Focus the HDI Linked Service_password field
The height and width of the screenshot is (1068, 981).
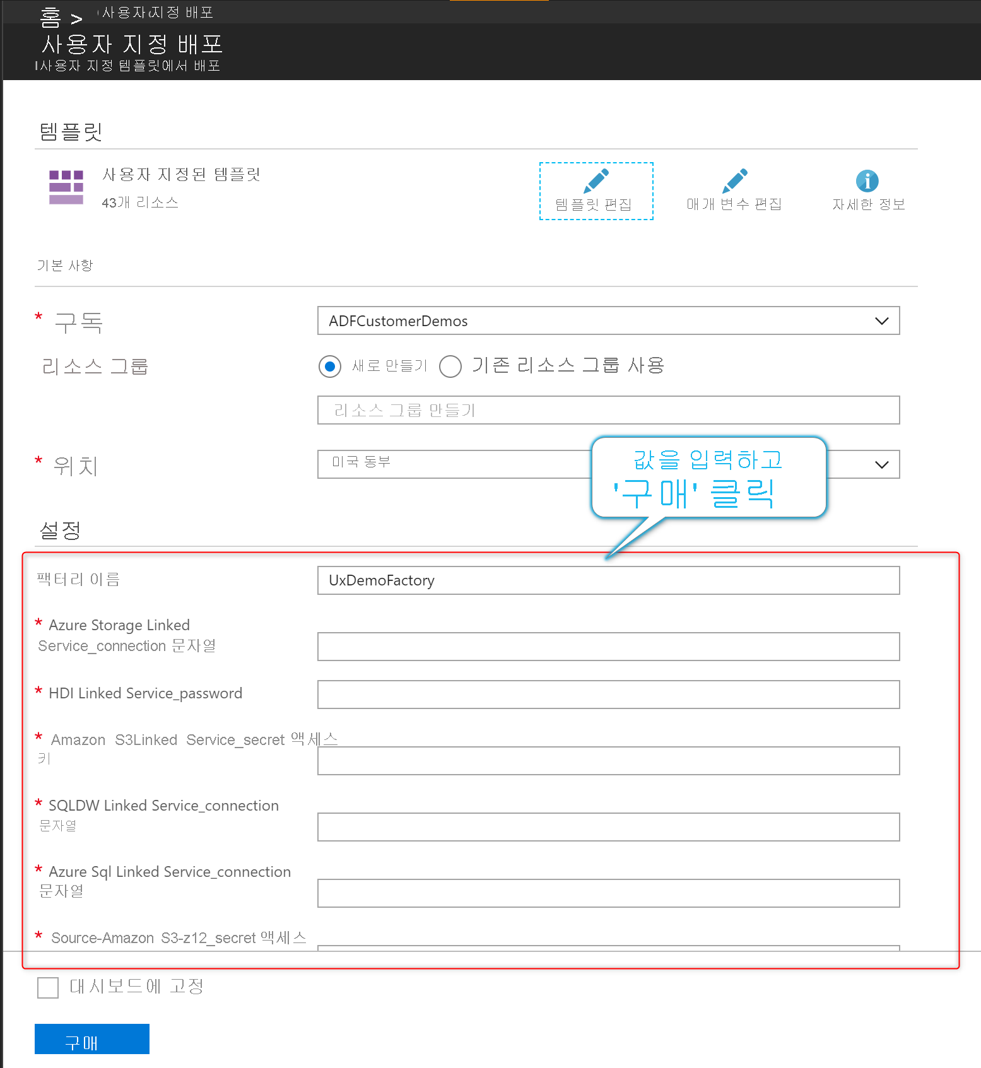[608, 695]
